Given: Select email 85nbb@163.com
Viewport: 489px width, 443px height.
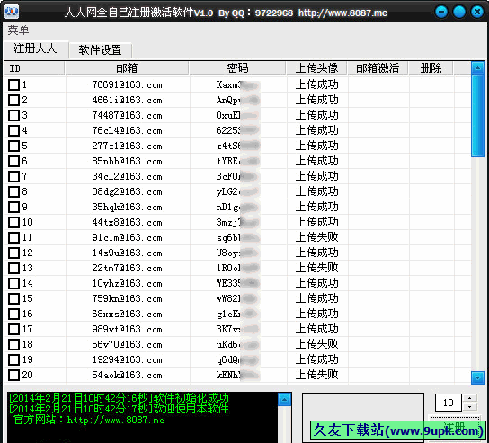Looking at the screenshot, I should click(x=128, y=161).
